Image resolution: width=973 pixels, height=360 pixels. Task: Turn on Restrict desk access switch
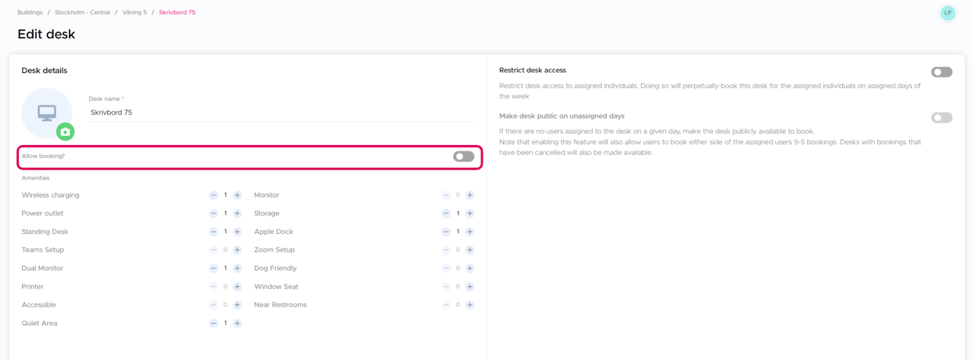click(x=941, y=72)
